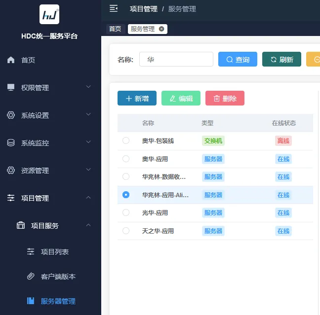Select radio for 奥华-包装线 row
Image resolution: width=320 pixels, height=315 pixels.
coord(126,140)
